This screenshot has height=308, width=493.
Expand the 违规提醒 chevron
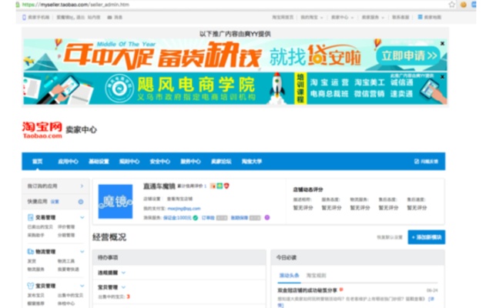(x=123, y=273)
